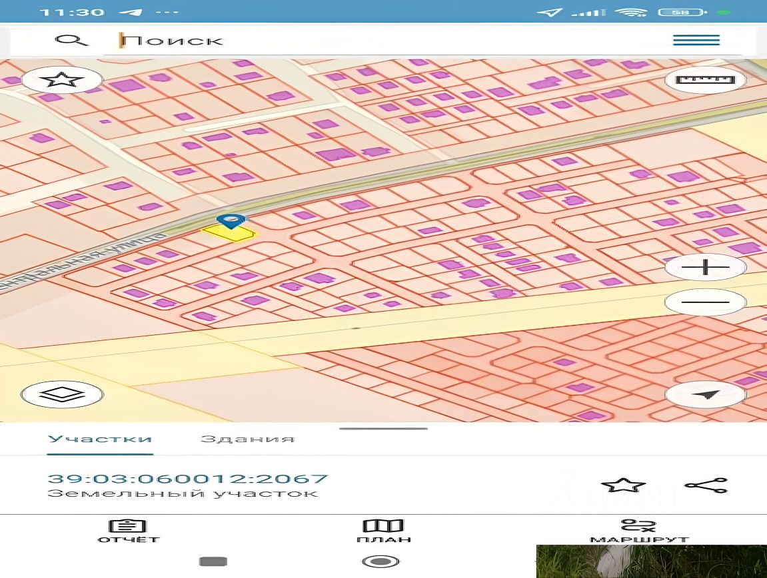Switch to the Здания tab
This screenshot has width=767, height=578.
click(x=247, y=439)
